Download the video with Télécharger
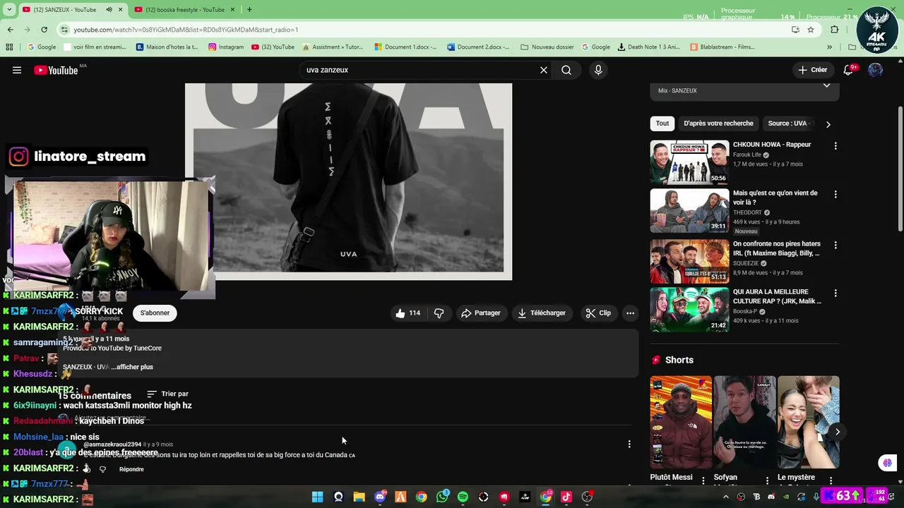The image size is (904, 508). click(x=542, y=313)
